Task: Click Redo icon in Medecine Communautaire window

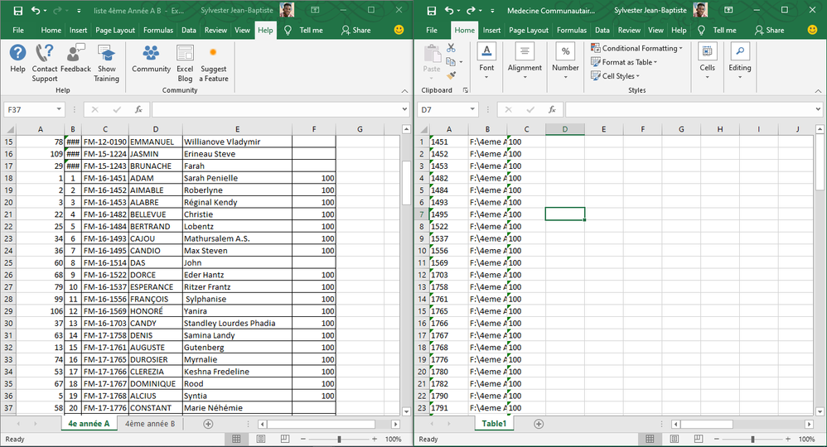Action: [x=471, y=11]
